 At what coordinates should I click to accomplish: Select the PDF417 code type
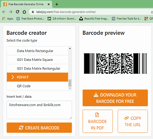pyautogui.click(x=37, y=77)
